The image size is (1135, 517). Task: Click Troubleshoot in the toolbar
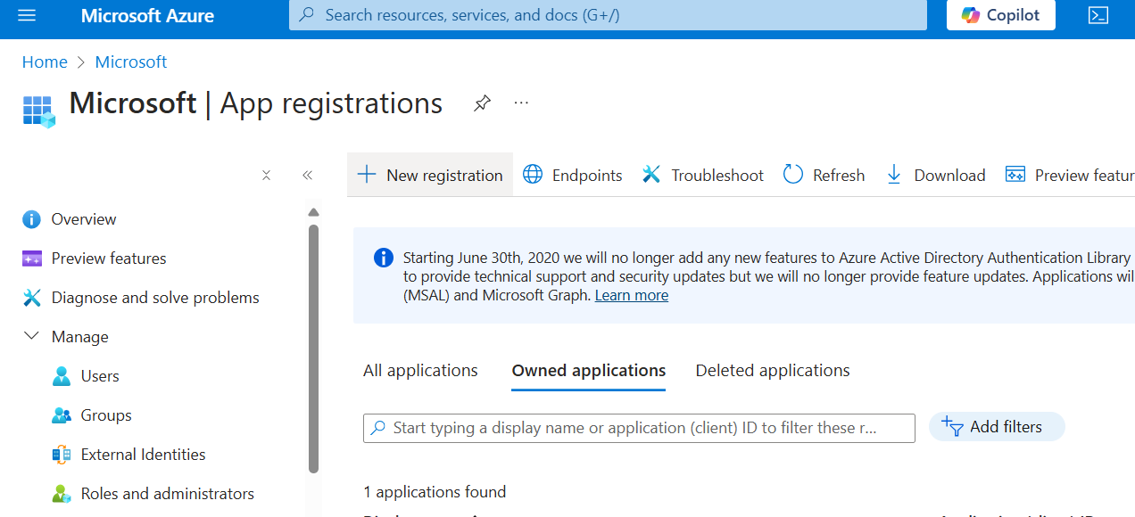[x=703, y=176]
